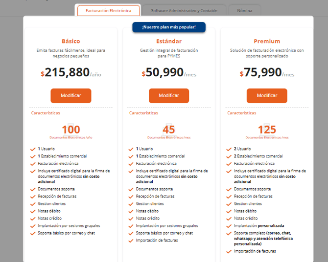Click checkmark next to 'Importación de facturas' in Estándar
Image resolution: width=328 pixels, height=262 pixels.
tap(131, 241)
